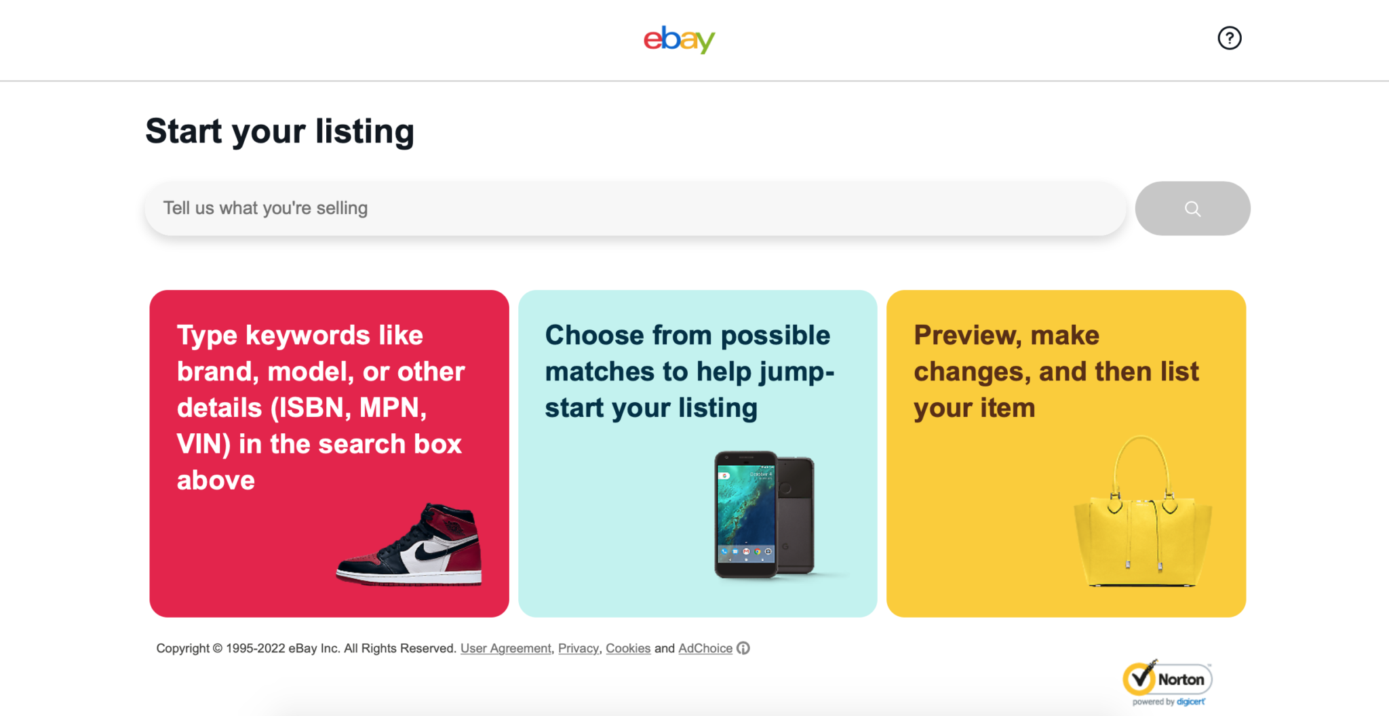Click the magnifying glass search icon

(1192, 208)
